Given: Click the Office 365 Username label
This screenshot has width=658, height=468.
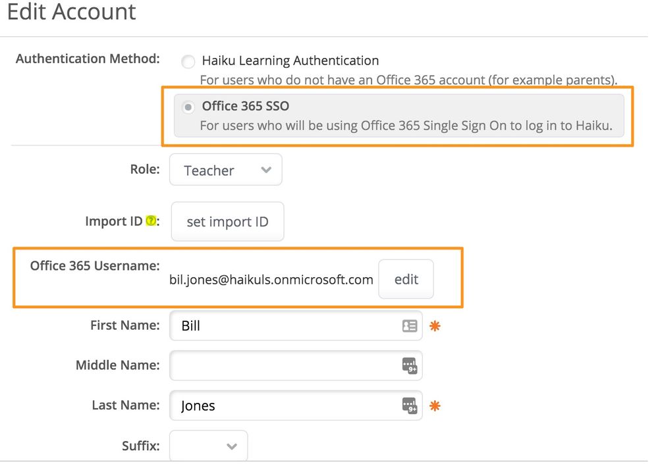Looking at the screenshot, I should point(95,266).
